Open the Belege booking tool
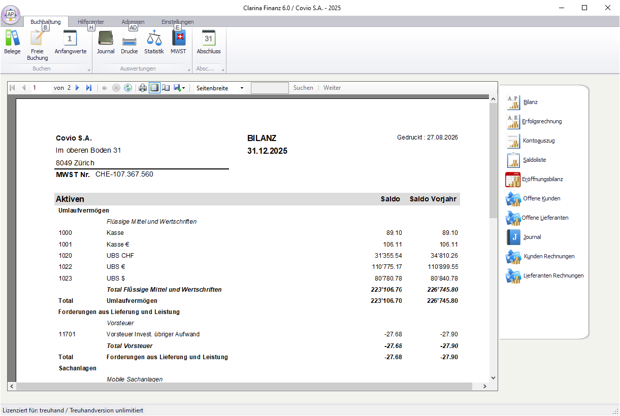The width and height of the screenshot is (620, 416). tap(12, 42)
